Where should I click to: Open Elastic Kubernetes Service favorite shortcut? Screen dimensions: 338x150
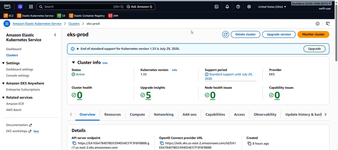[x=35, y=16]
